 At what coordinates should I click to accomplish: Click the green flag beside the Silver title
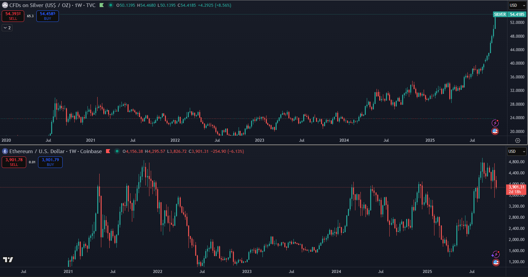[x=102, y=5]
